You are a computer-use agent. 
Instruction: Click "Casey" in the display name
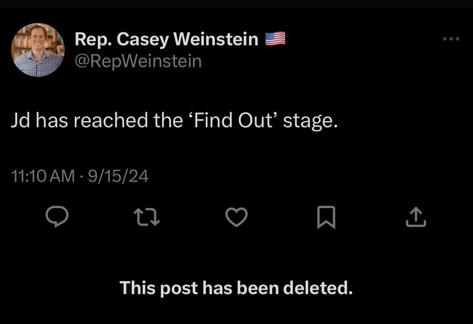click(142, 40)
